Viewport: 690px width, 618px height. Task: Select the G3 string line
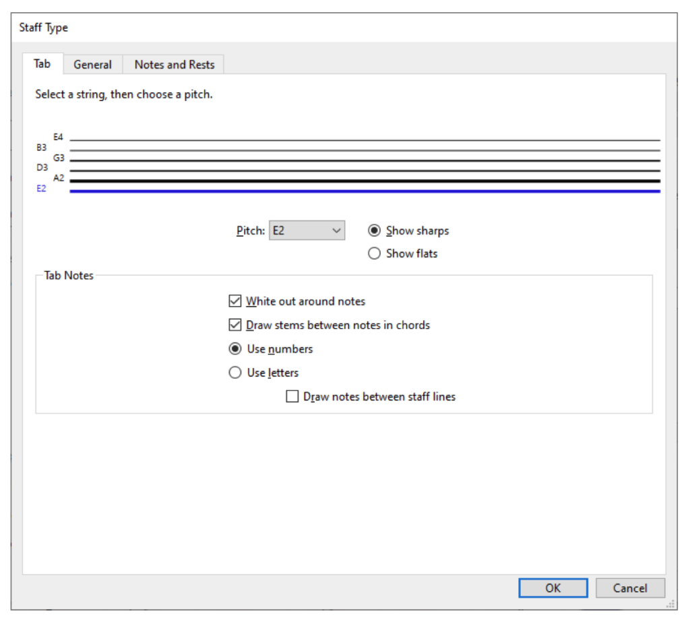coord(364,160)
